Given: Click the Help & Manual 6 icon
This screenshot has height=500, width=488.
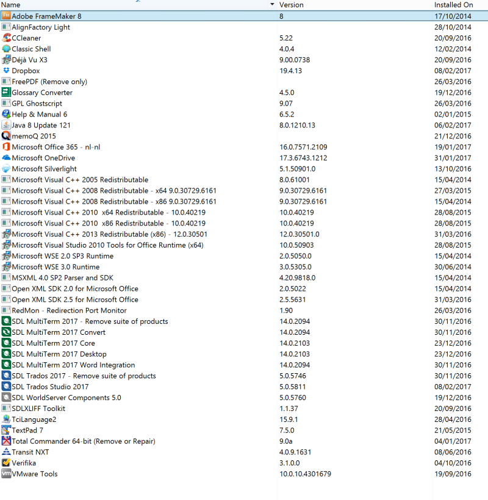Looking at the screenshot, I should click(6, 114).
